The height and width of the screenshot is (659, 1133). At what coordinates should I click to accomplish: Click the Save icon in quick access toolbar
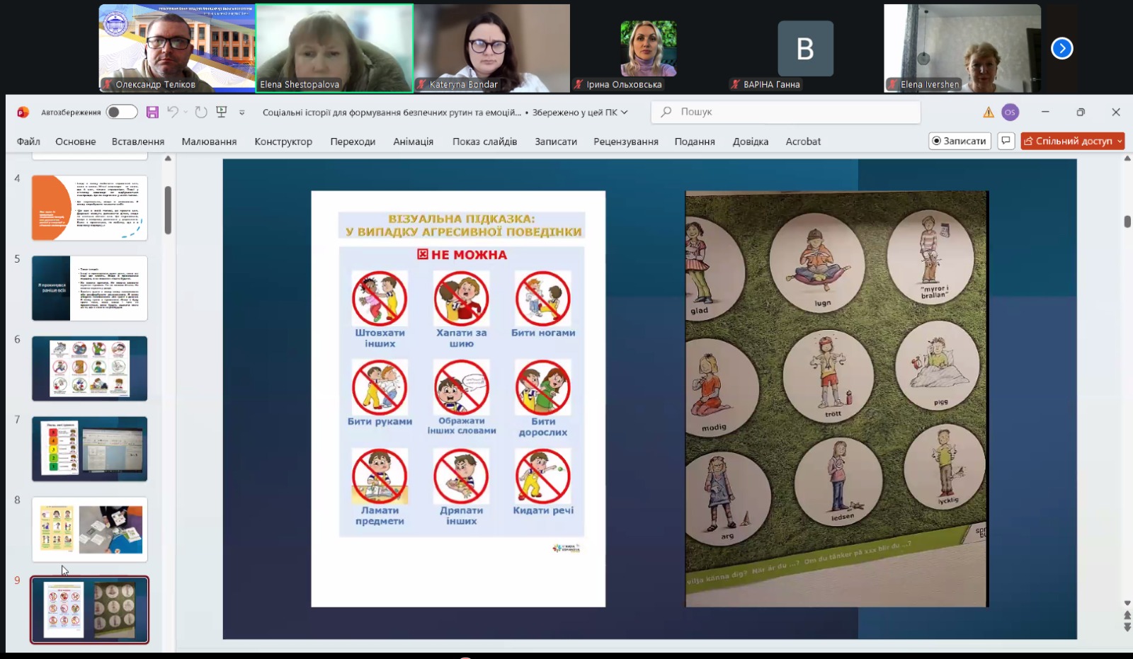pyautogui.click(x=152, y=112)
